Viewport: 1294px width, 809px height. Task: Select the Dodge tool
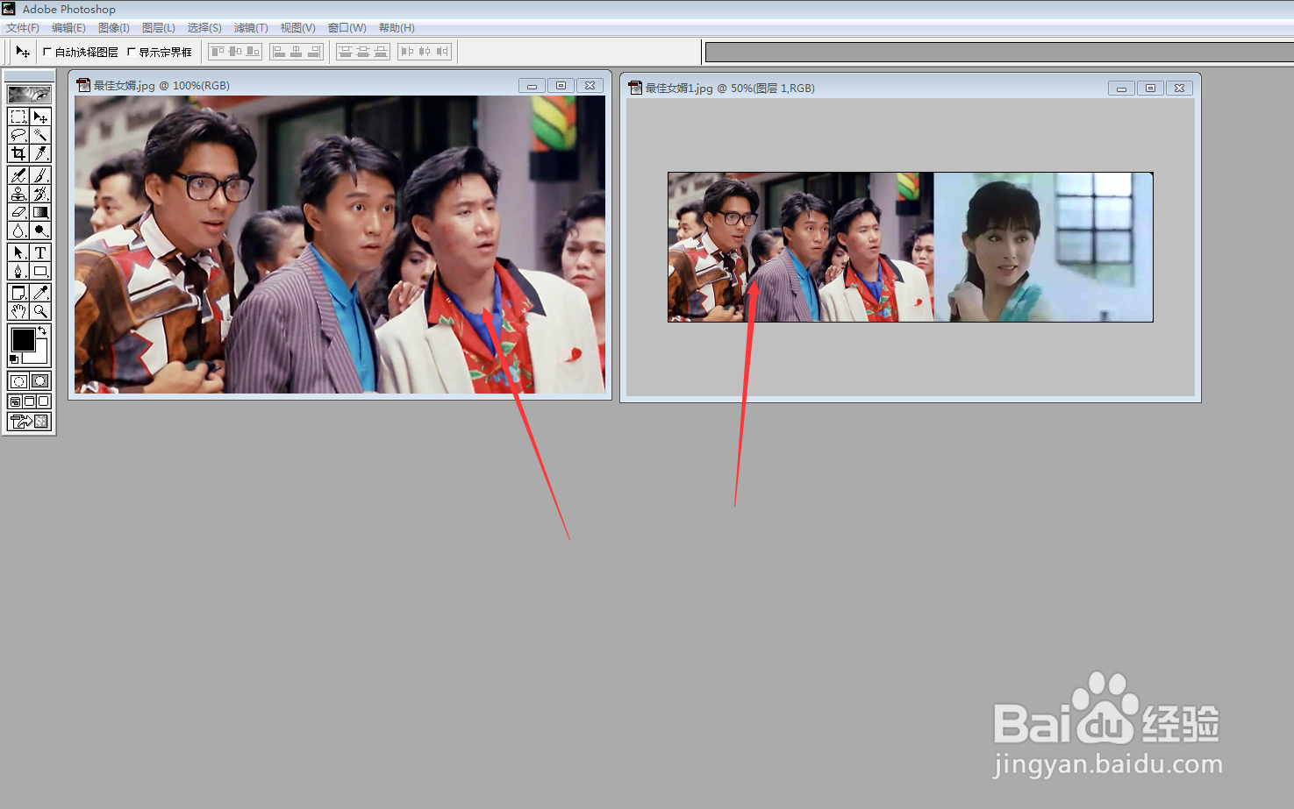pyautogui.click(x=40, y=231)
